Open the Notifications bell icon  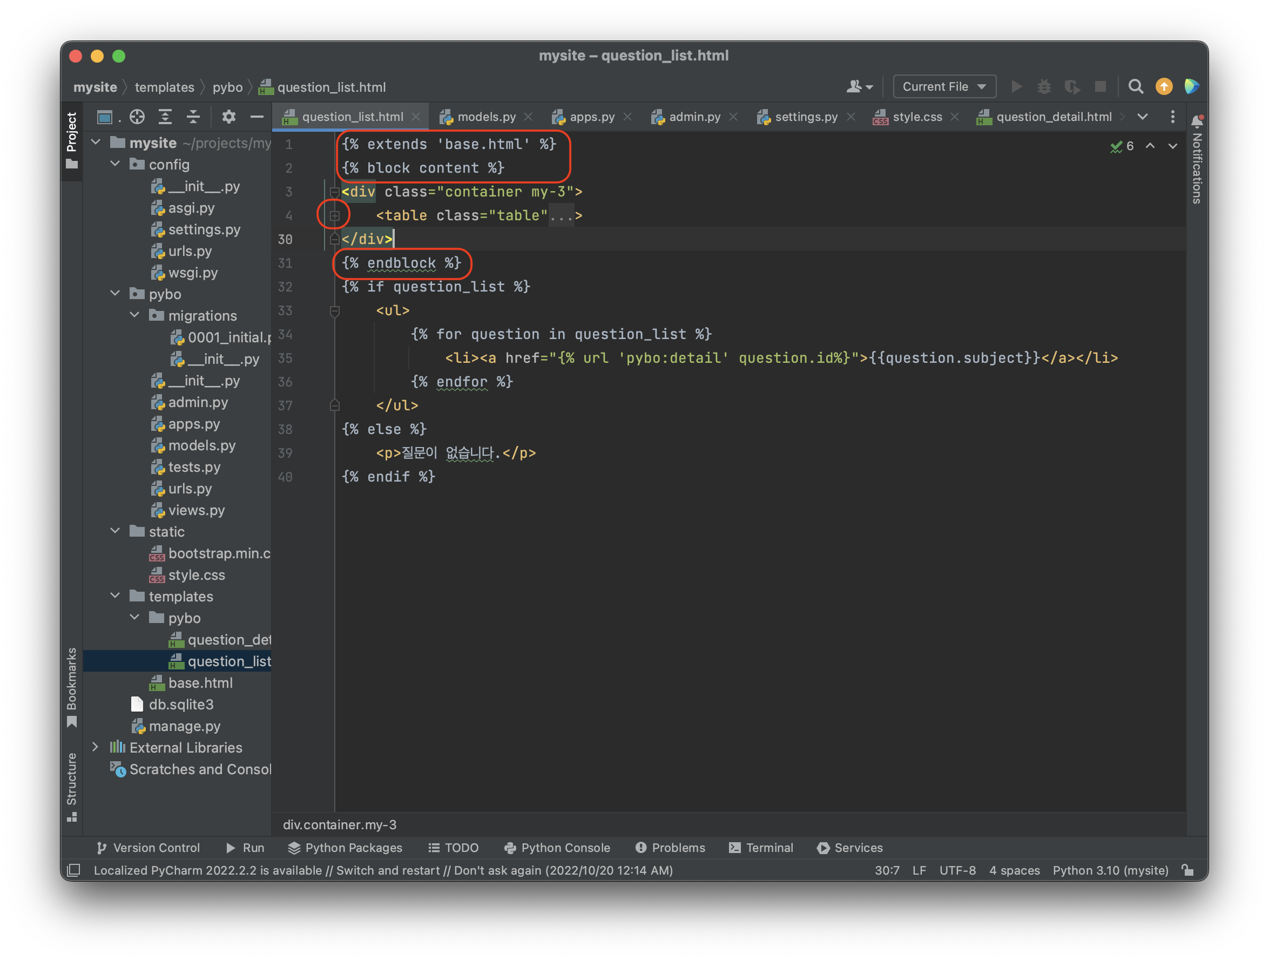tap(1197, 121)
